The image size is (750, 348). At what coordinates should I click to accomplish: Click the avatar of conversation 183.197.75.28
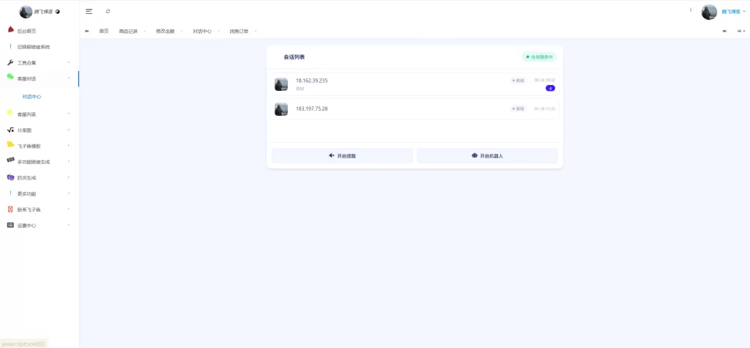click(x=281, y=109)
